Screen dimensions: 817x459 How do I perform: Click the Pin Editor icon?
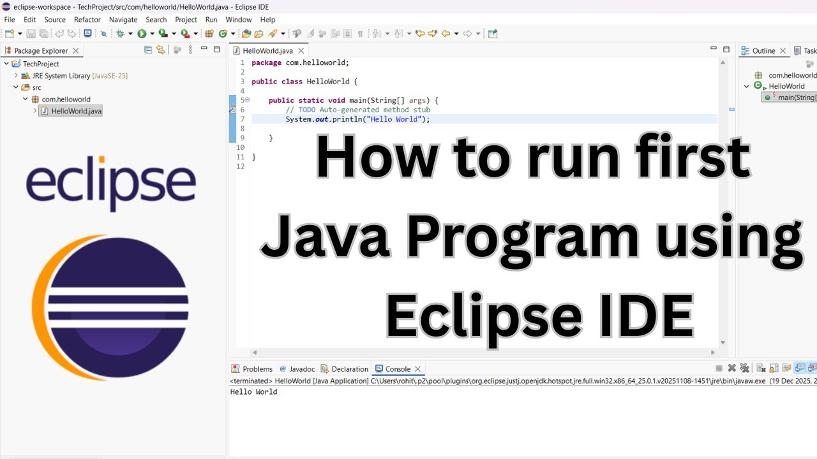tap(493, 34)
